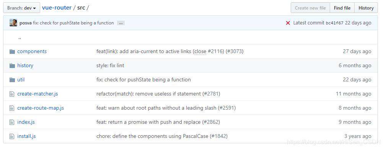
Task: Go up to the parent directory
Action: pos(20,38)
